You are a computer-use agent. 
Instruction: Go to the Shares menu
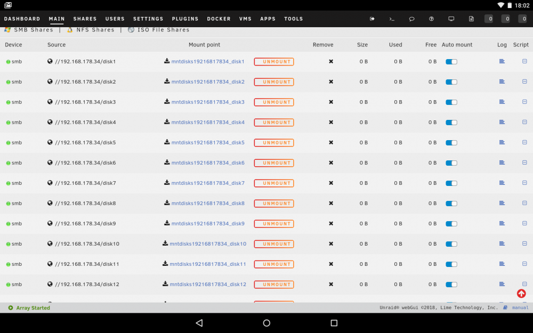85,19
